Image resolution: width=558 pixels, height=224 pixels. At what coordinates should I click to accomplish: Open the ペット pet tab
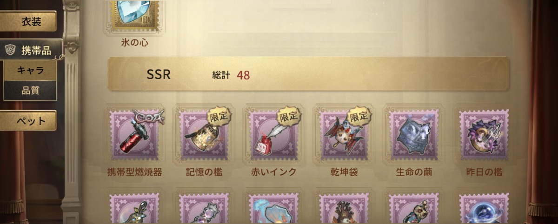pyautogui.click(x=31, y=121)
